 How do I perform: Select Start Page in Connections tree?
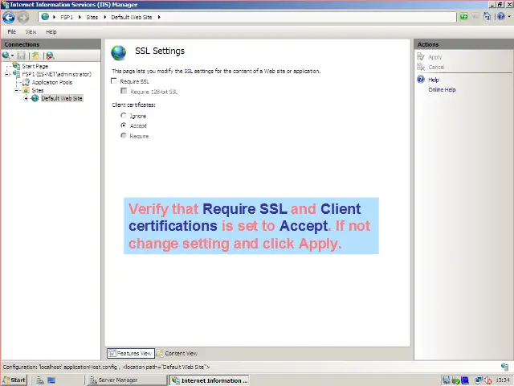click(x=35, y=66)
